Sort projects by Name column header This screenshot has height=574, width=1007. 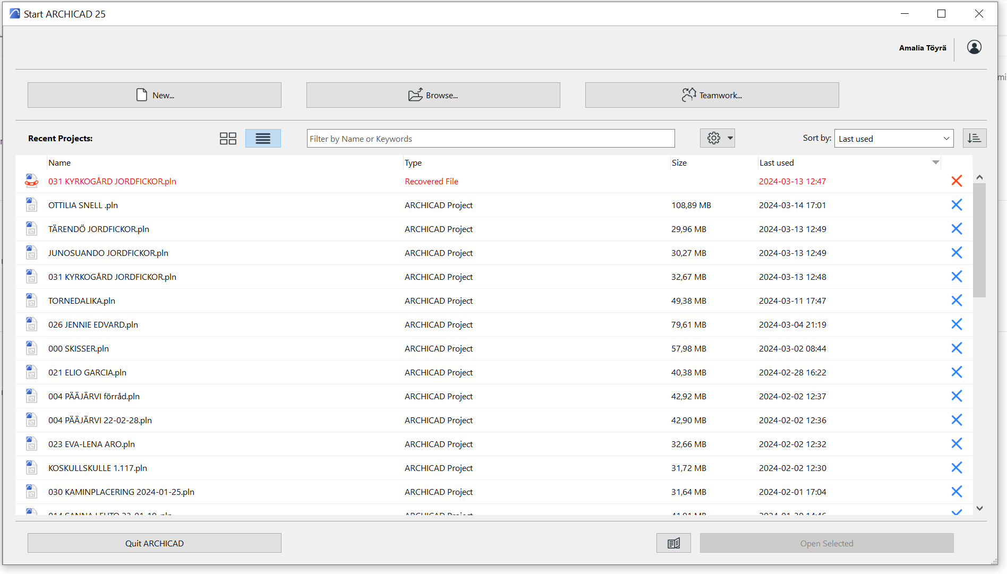pyautogui.click(x=59, y=162)
